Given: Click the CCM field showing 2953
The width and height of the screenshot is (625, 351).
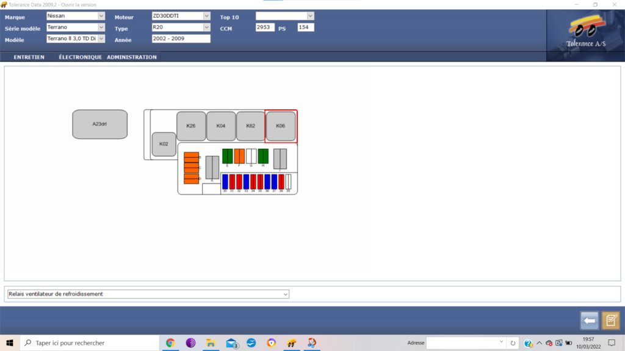Looking at the screenshot, I should click(x=265, y=27).
